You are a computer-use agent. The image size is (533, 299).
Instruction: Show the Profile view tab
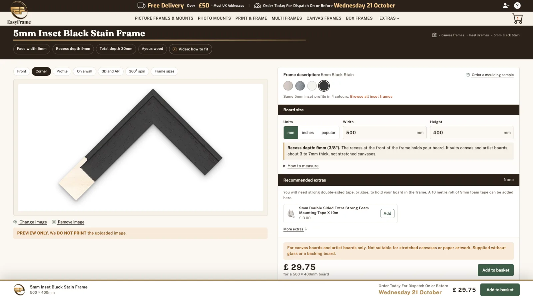point(62,71)
